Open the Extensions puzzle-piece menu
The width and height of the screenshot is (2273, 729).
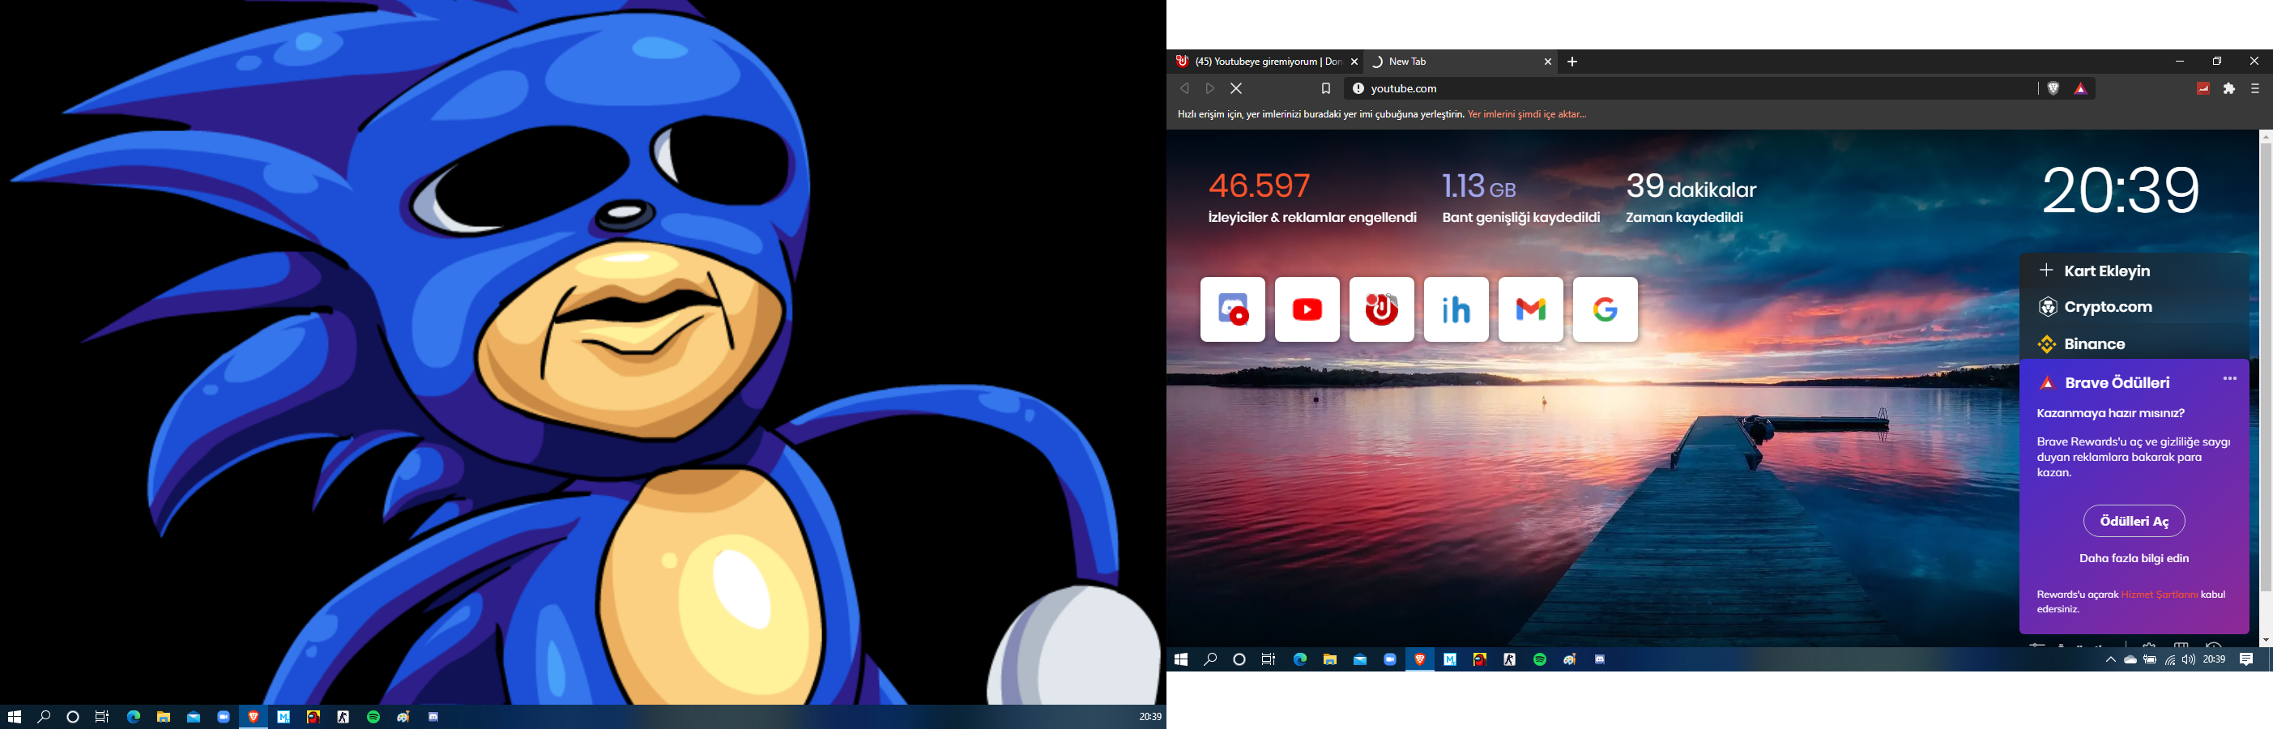(x=2229, y=88)
